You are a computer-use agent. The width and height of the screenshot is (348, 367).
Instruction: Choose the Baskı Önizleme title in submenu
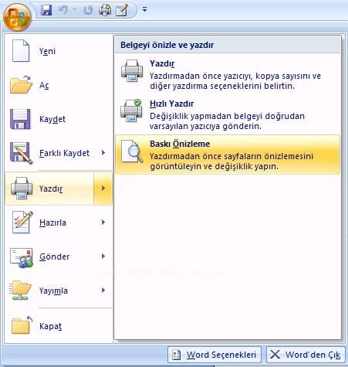click(x=180, y=144)
